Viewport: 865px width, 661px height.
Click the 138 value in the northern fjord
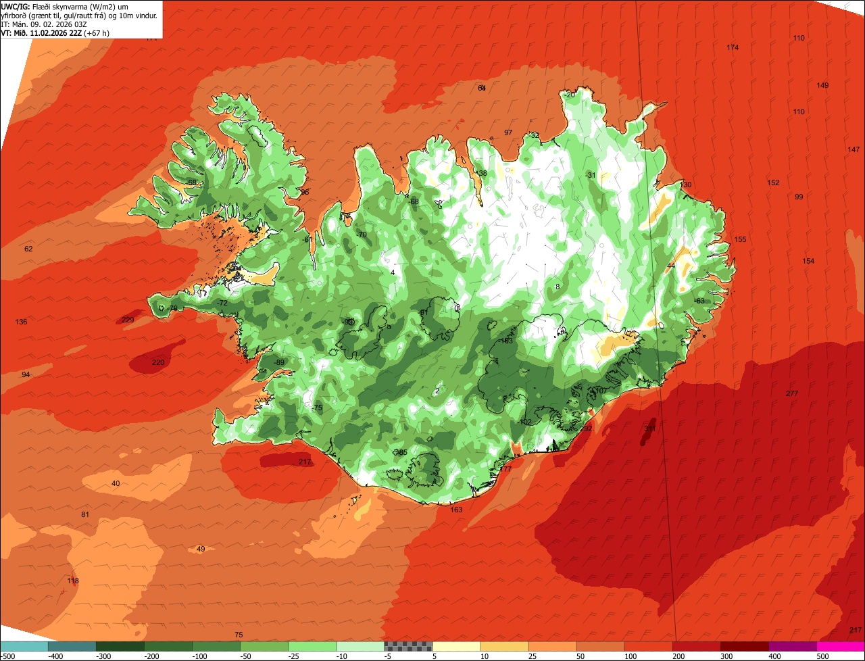click(x=480, y=174)
